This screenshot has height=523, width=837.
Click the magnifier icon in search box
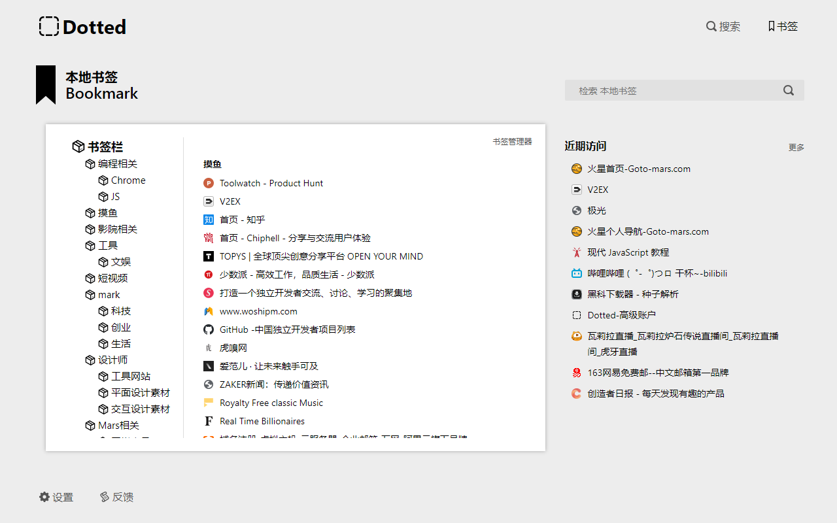tap(788, 90)
